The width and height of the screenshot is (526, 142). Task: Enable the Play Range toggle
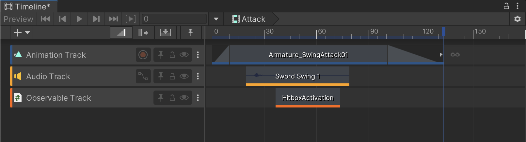(131, 19)
